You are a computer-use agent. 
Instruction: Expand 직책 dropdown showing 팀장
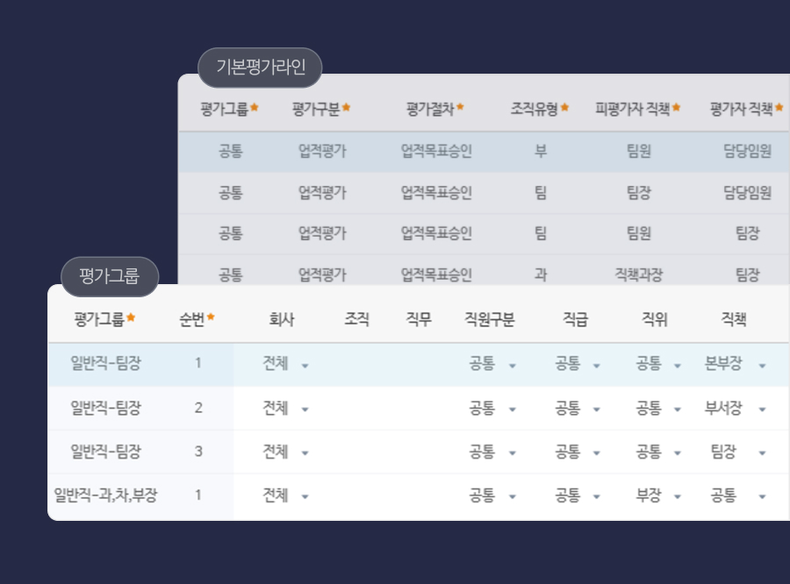point(735,452)
